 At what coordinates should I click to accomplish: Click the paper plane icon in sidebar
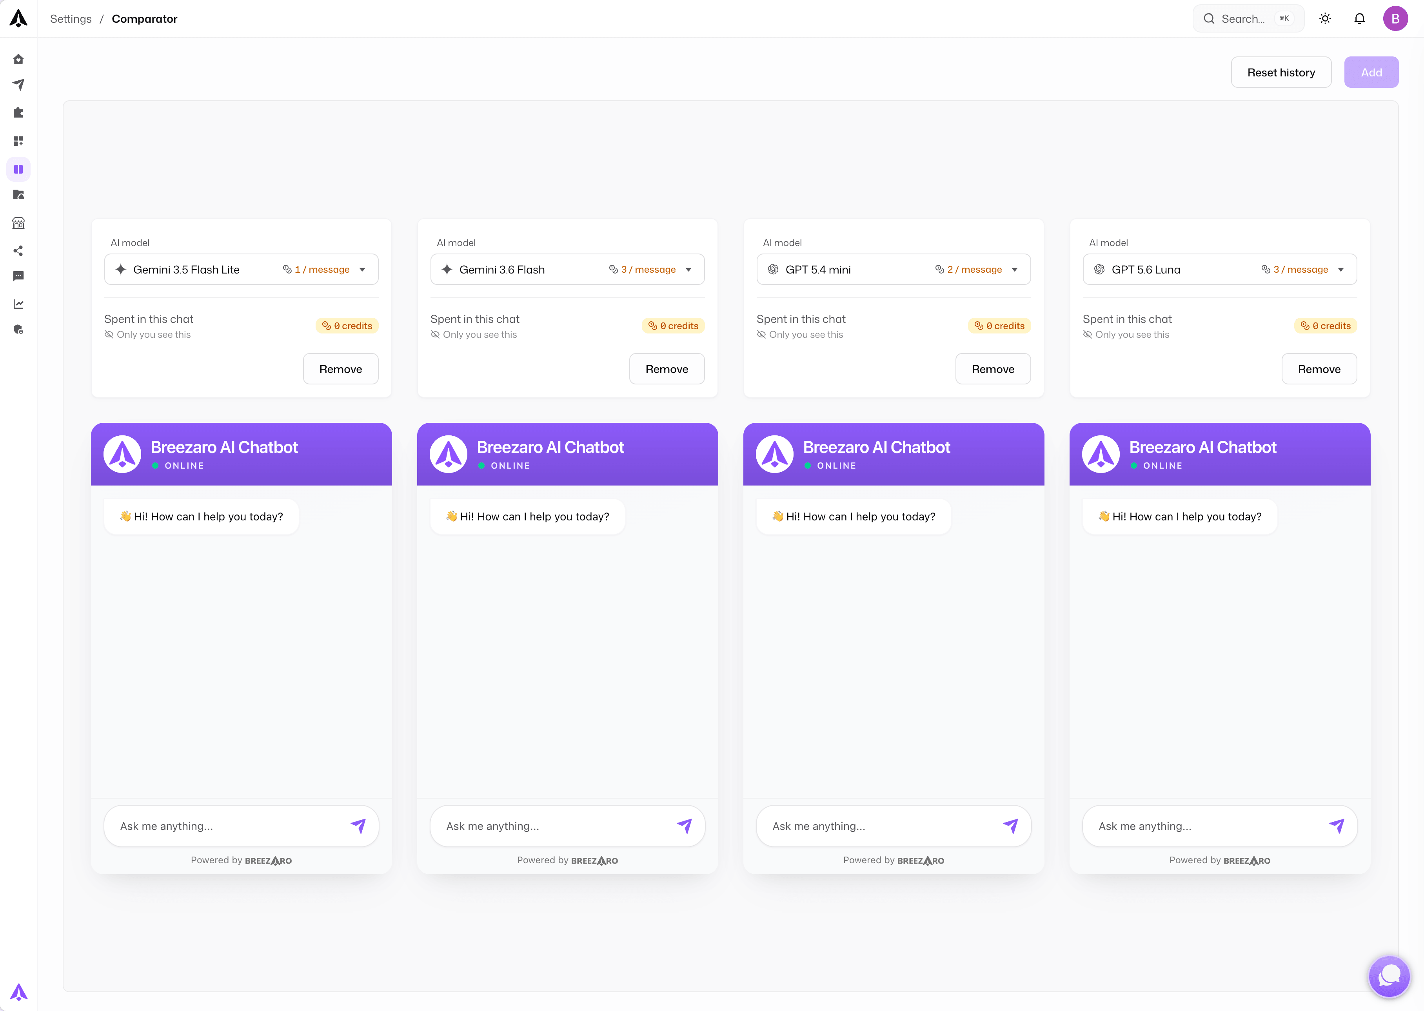(18, 84)
